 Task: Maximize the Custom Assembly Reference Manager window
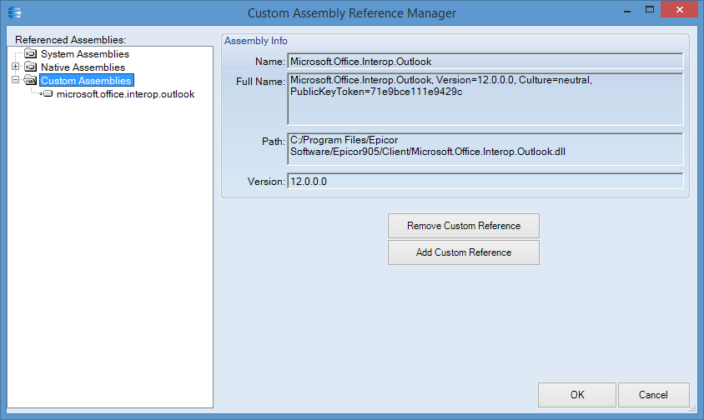[649, 9]
